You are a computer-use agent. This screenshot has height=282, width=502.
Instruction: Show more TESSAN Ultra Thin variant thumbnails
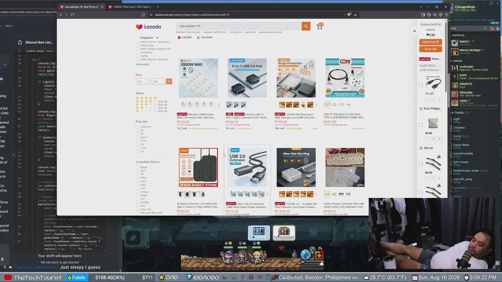[316, 194]
